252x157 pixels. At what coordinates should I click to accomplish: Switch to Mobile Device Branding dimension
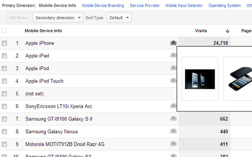[103, 5]
